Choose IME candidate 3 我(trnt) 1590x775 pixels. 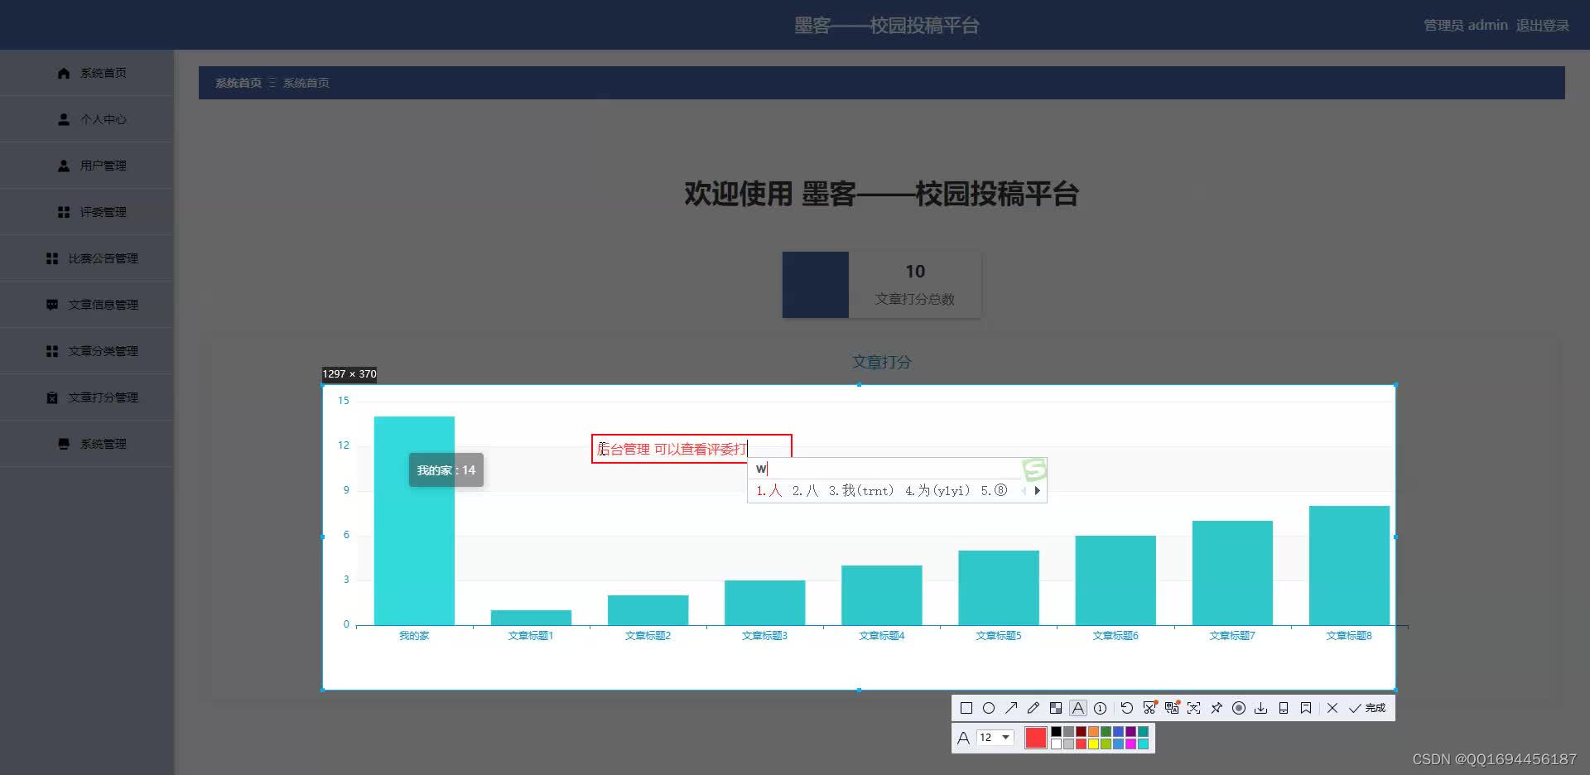click(x=861, y=490)
